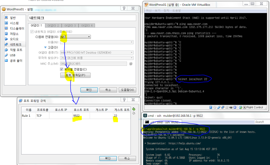Select the cmd - ssh tab
Viewport: 270px width, 165px height.
pos(163,122)
